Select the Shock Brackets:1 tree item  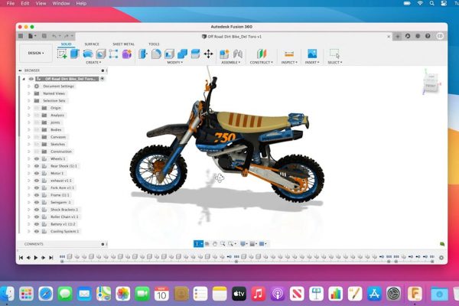(64, 210)
